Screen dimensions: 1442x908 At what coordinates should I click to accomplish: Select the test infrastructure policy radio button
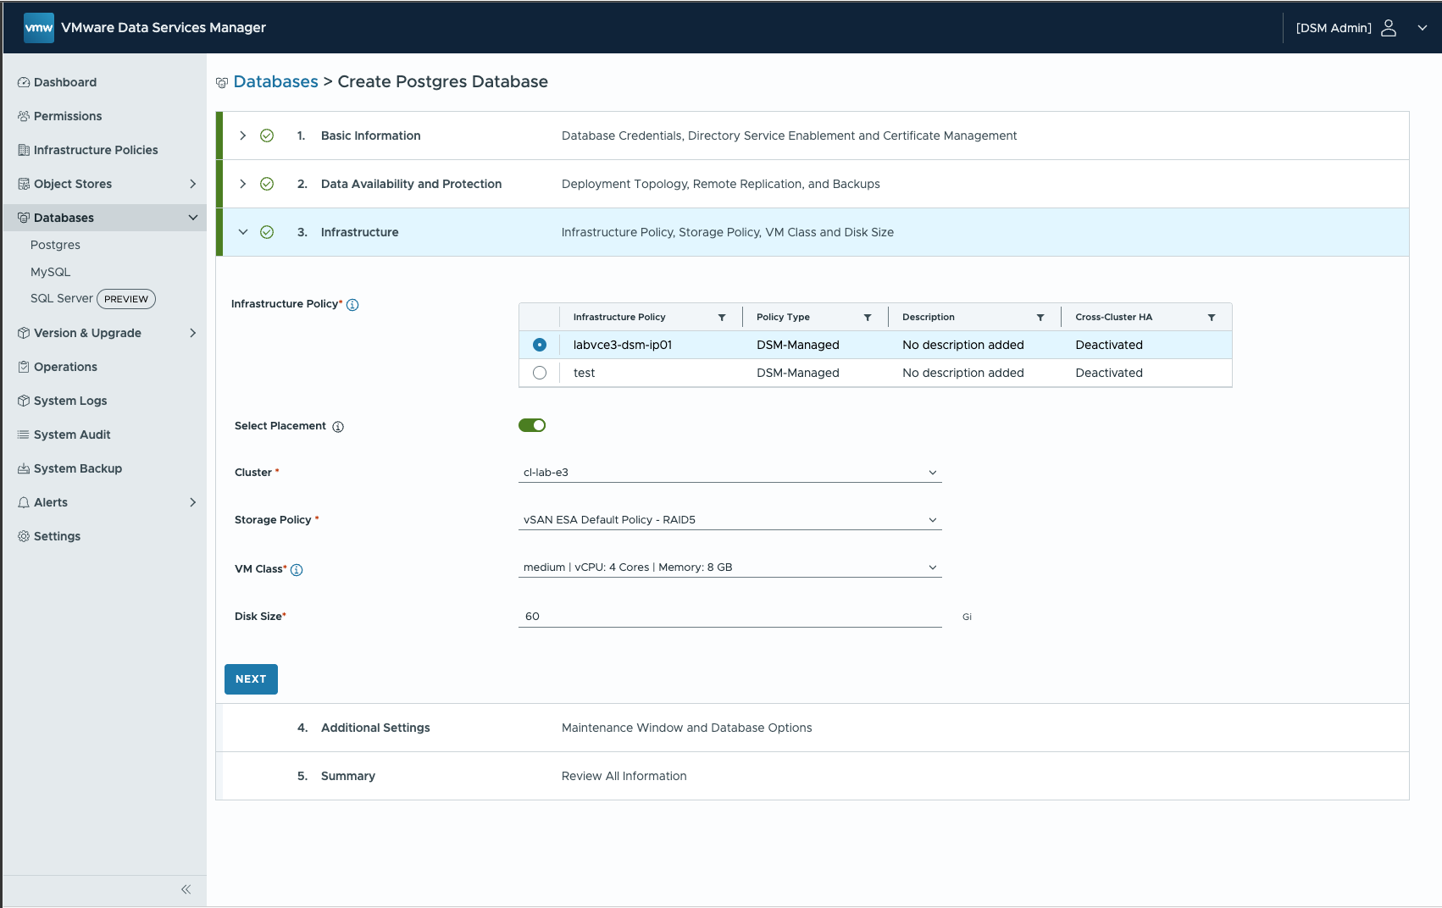(540, 373)
